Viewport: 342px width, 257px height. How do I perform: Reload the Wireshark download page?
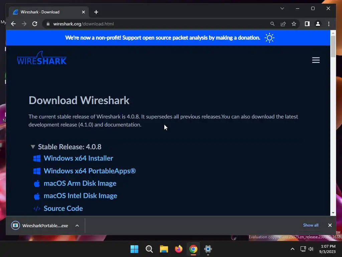(35, 24)
